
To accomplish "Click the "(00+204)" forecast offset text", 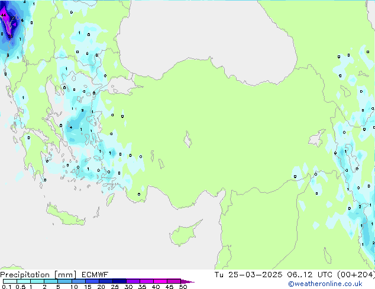I will coord(356,275).
